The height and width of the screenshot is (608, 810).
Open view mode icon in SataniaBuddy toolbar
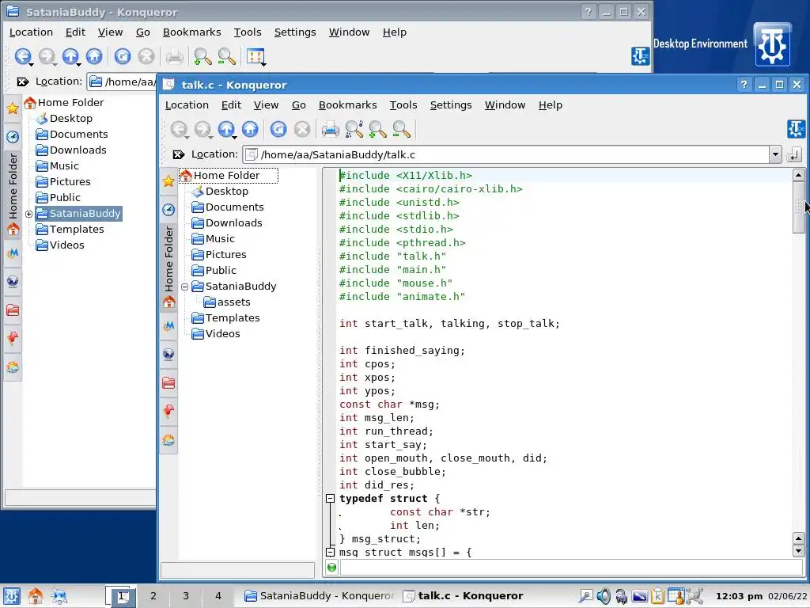(x=255, y=56)
